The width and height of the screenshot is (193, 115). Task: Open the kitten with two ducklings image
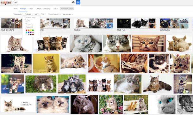pyautogui.click(x=136, y=104)
